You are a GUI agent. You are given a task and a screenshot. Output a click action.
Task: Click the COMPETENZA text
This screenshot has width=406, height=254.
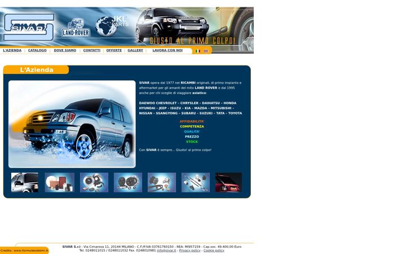(x=192, y=126)
